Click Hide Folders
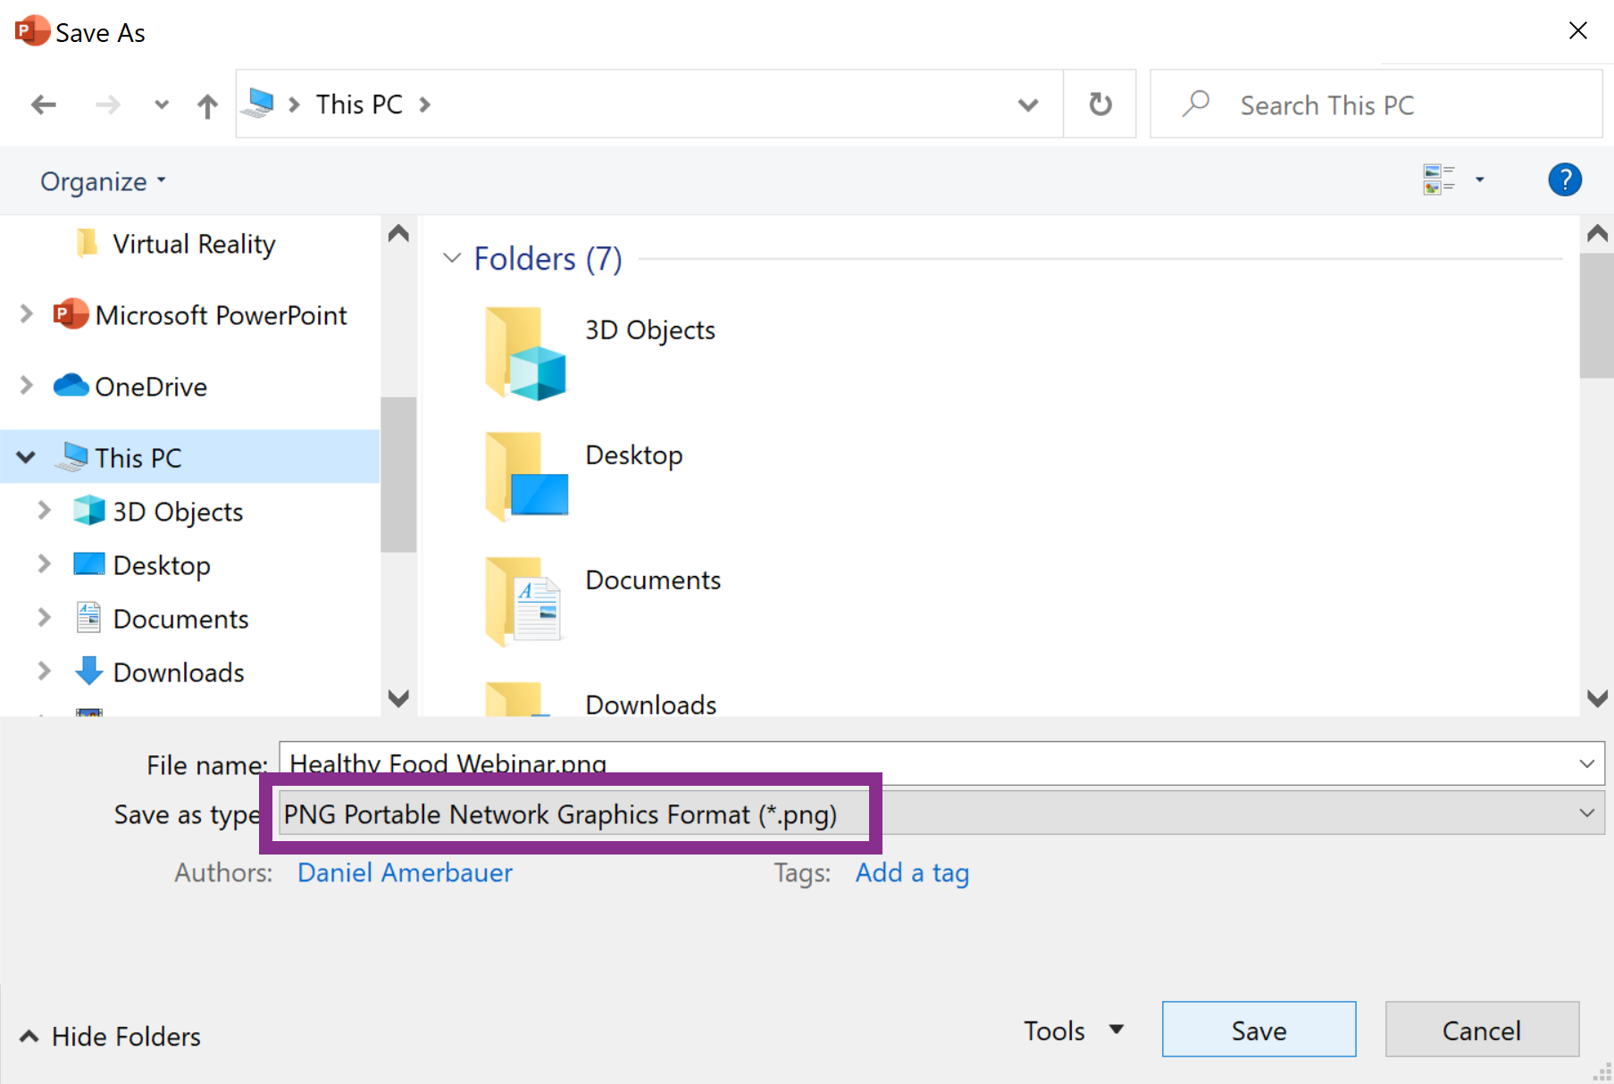Viewport: 1614px width, 1084px height. (x=111, y=1036)
